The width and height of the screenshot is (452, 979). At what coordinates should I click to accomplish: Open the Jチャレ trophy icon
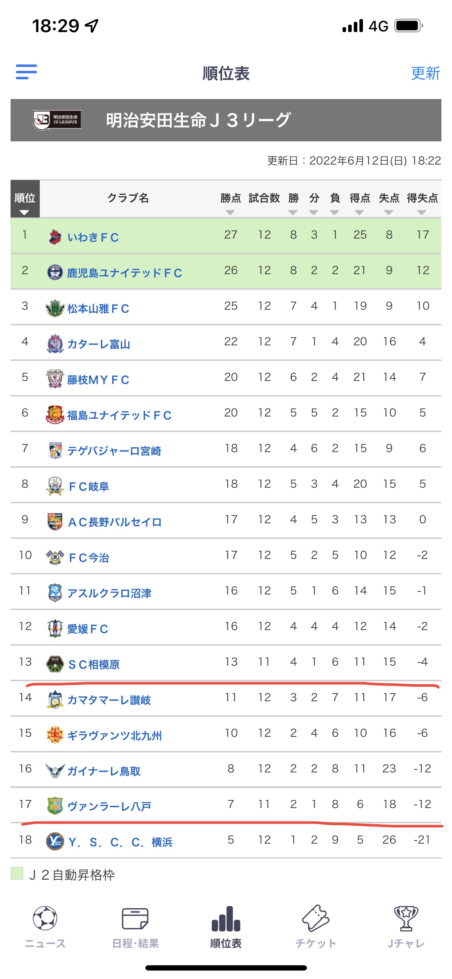coord(406,918)
